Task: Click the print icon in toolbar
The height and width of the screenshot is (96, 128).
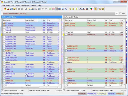Action: tap(36, 9)
